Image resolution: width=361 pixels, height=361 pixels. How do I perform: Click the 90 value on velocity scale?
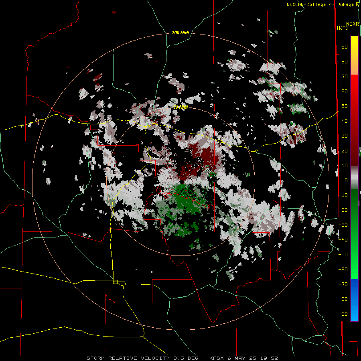coord(345,47)
